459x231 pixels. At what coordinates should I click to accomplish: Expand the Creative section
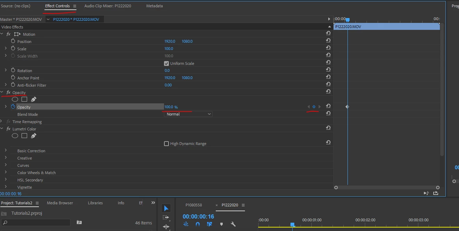pyautogui.click(x=6, y=157)
